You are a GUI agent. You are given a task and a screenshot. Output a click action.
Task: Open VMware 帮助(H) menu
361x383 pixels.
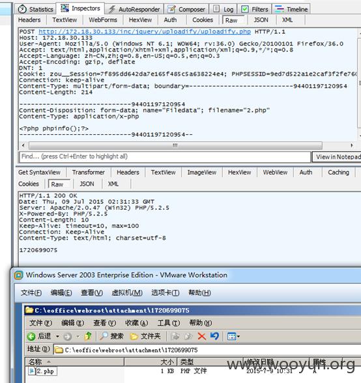199,292
